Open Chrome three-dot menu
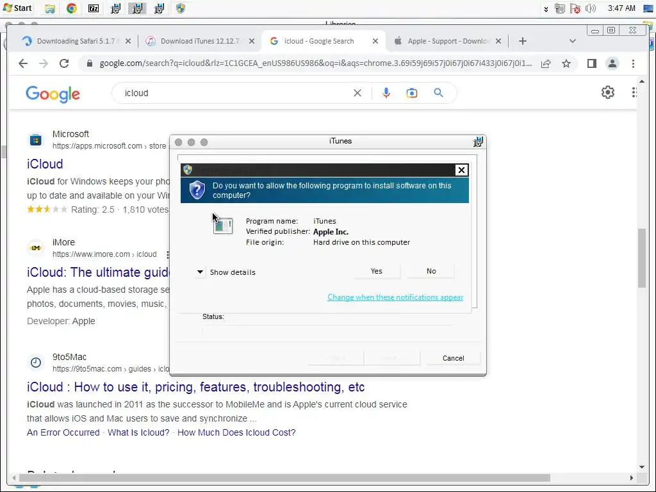 pos(633,63)
